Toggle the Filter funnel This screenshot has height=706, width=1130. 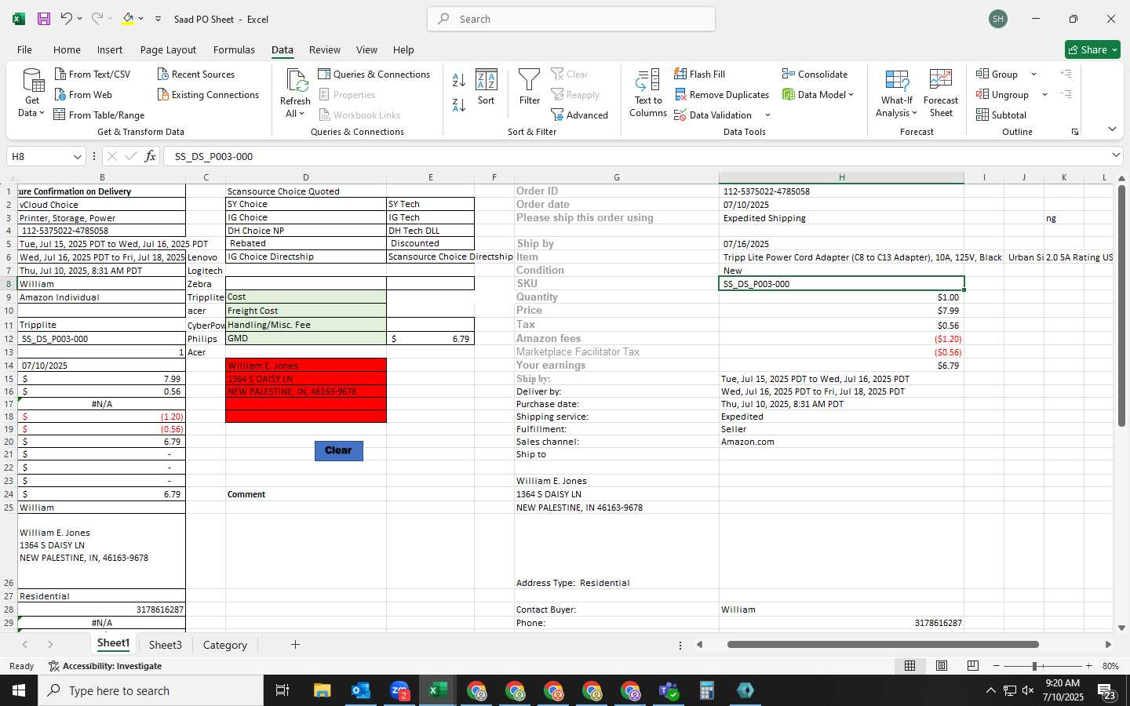coord(530,86)
